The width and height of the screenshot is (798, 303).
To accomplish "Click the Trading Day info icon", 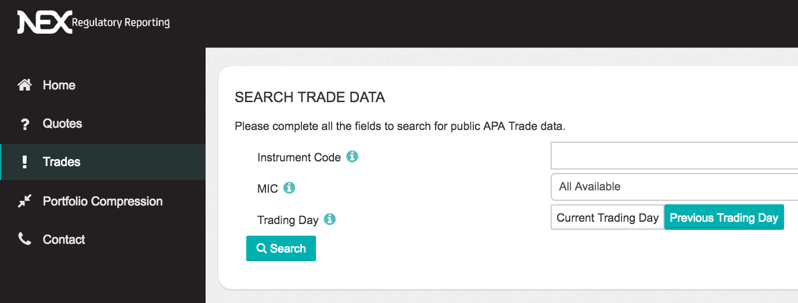I will [330, 219].
